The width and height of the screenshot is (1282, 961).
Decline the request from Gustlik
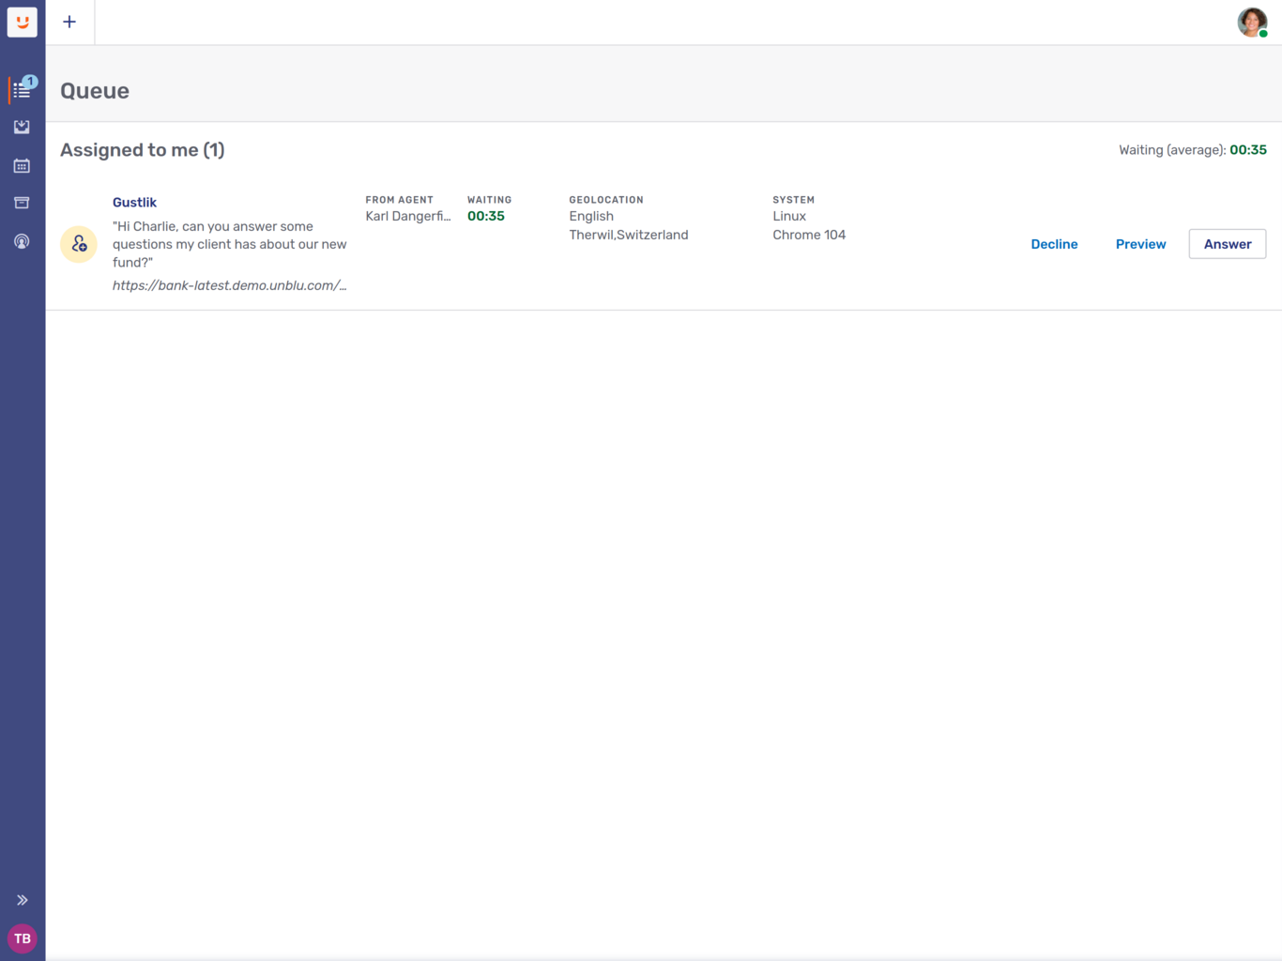tap(1054, 244)
